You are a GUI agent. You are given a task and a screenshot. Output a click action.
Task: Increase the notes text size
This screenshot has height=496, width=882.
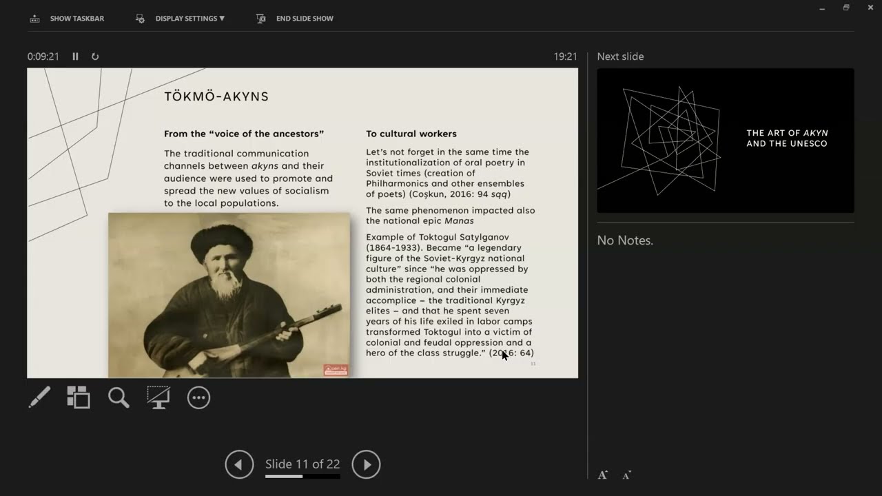[x=603, y=475]
